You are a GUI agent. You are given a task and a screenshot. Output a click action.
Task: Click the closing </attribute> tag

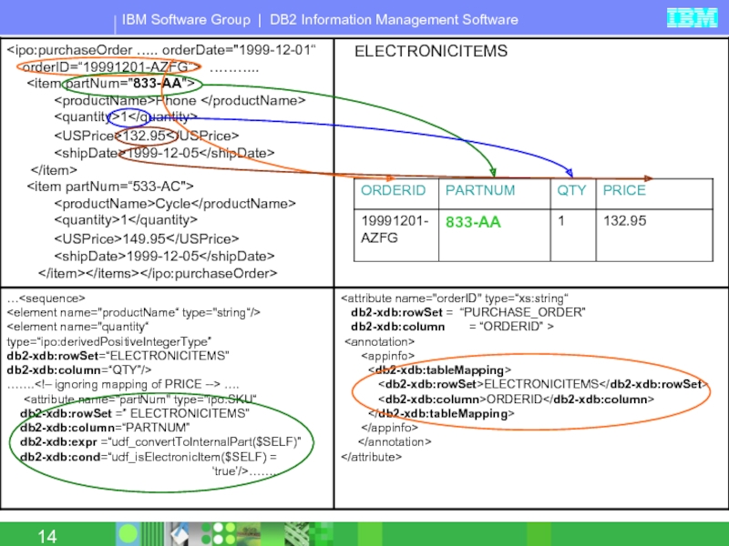pos(371,457)
